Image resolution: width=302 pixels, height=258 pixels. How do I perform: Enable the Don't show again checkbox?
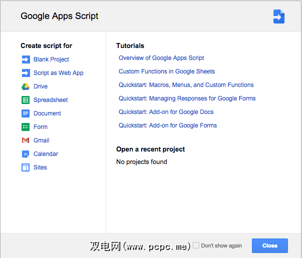pos(196,245)
